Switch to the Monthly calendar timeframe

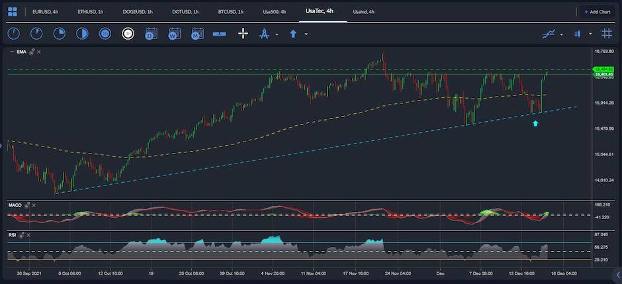tap(197, 34)
